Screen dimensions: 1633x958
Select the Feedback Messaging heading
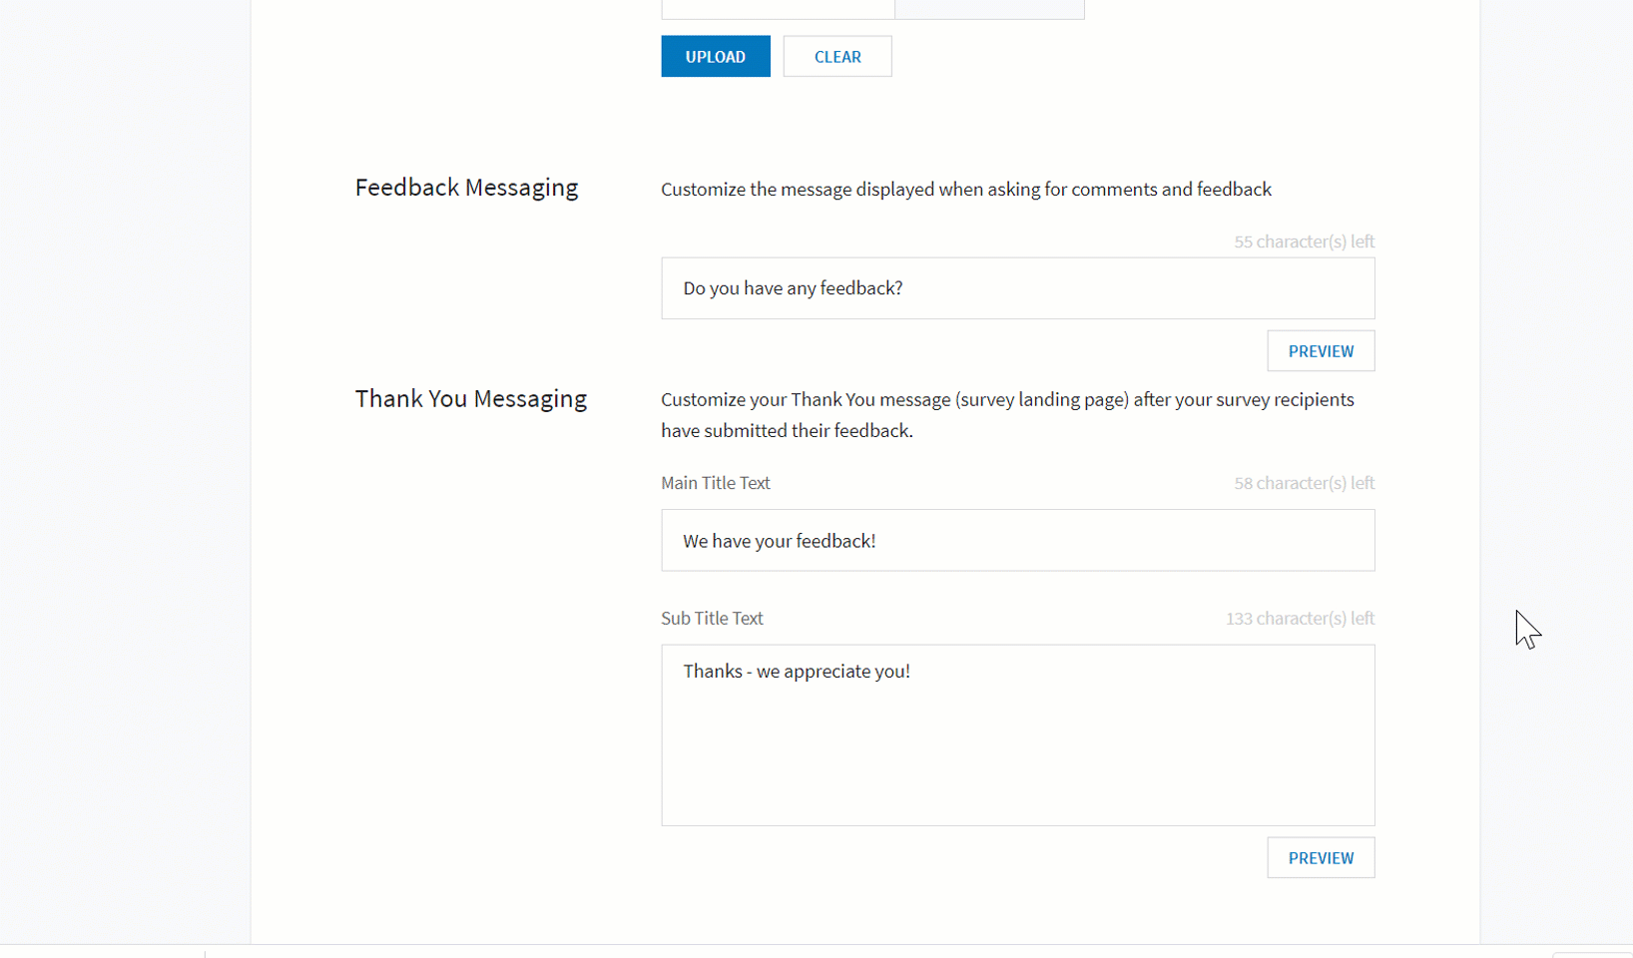point(466,188)
